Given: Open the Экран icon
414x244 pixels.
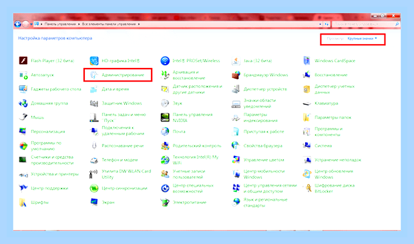Looking at the screenshot, I should click(x=94, y=203).
